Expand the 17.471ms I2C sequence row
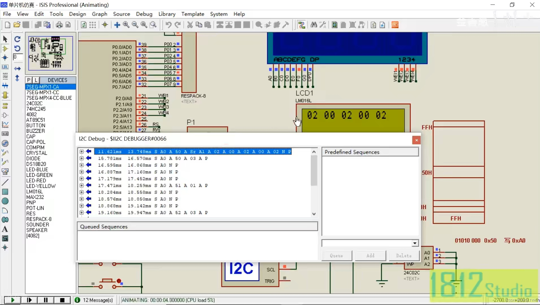Viewport: 540px width, 305px height. (x=82, y=186)
